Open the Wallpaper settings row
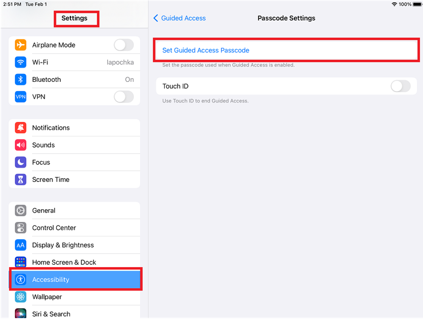The width and height of the screenshot is (423, 320). 75,297
